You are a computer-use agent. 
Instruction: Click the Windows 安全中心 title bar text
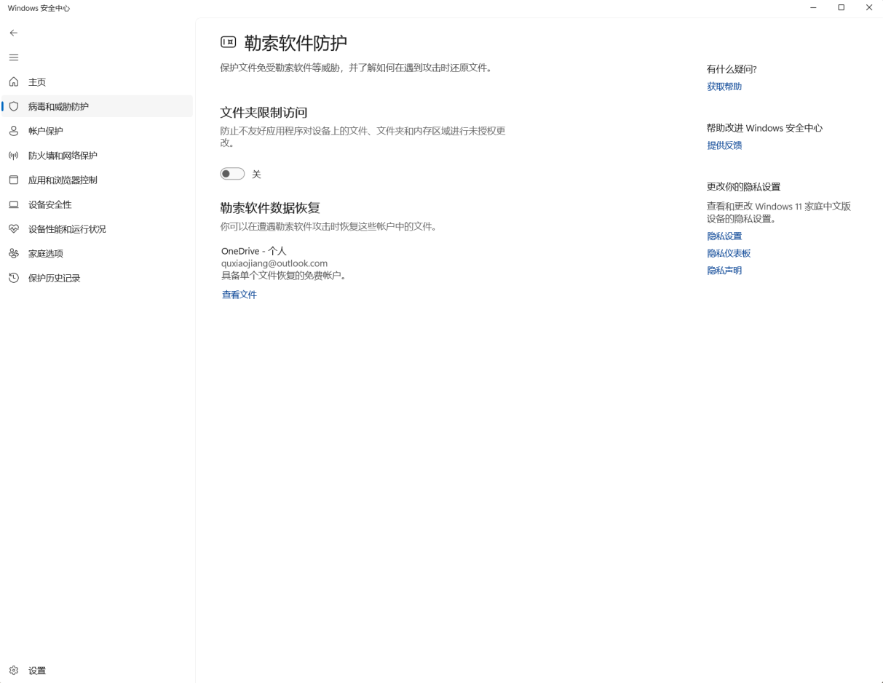click(x=39, y=8)
